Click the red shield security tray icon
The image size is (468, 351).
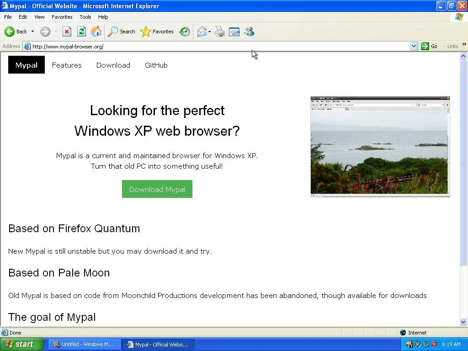(434, 345)
